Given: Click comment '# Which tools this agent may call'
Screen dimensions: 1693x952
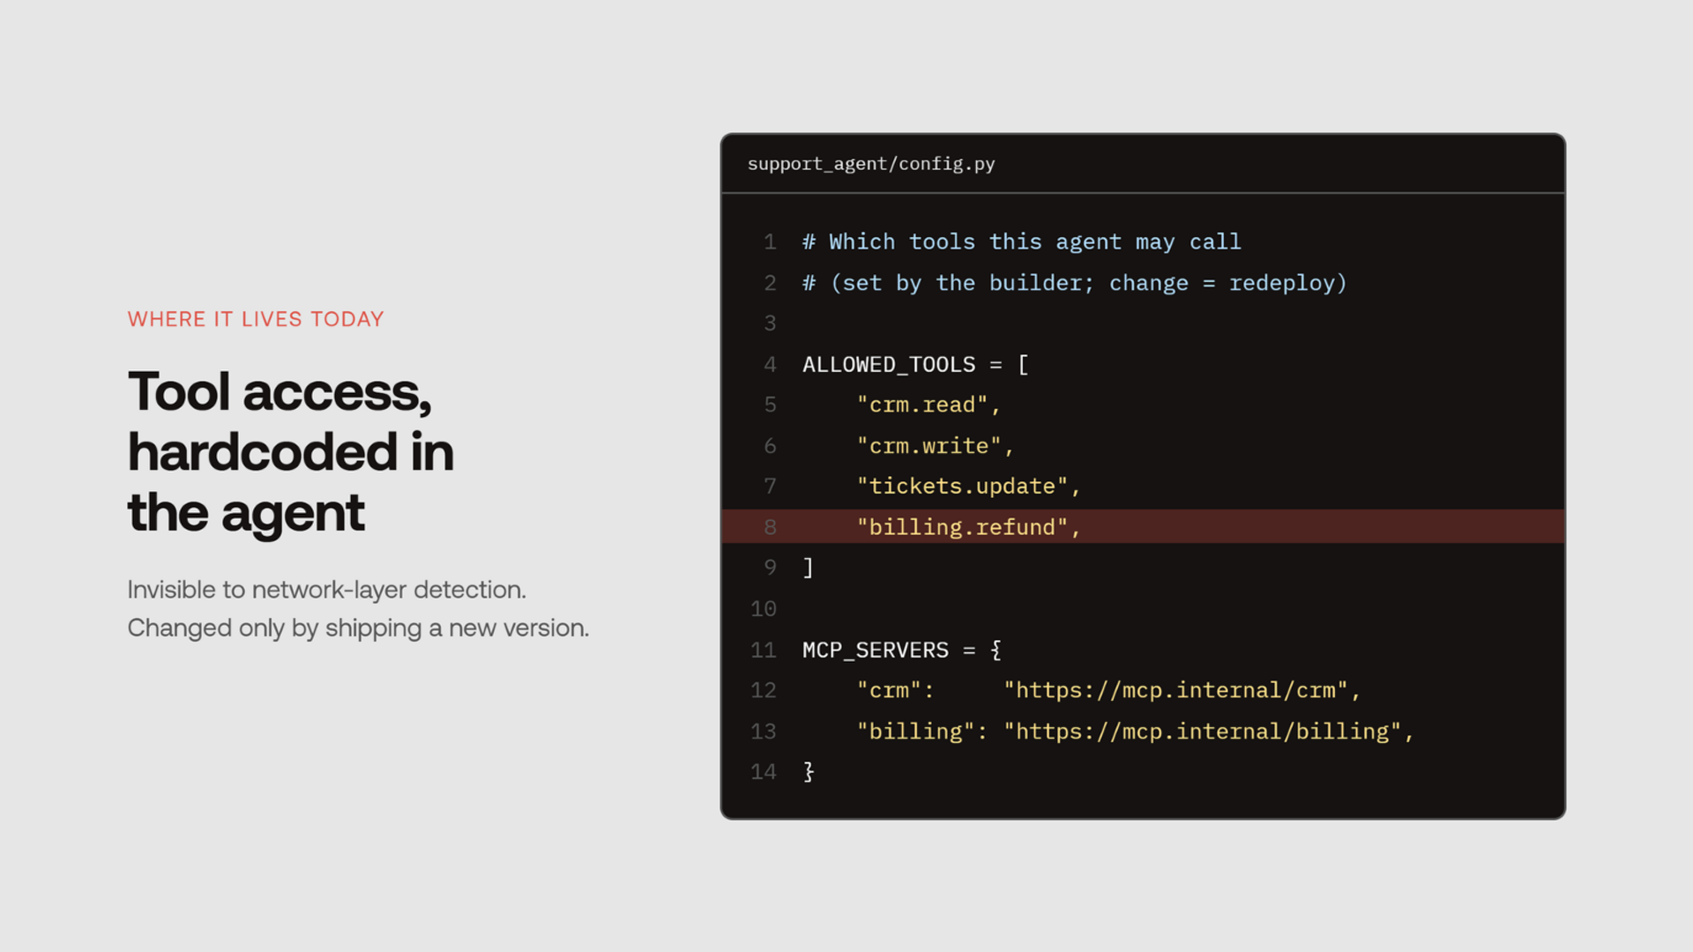Looking at the screenshot, I should tap(1021, 242).
